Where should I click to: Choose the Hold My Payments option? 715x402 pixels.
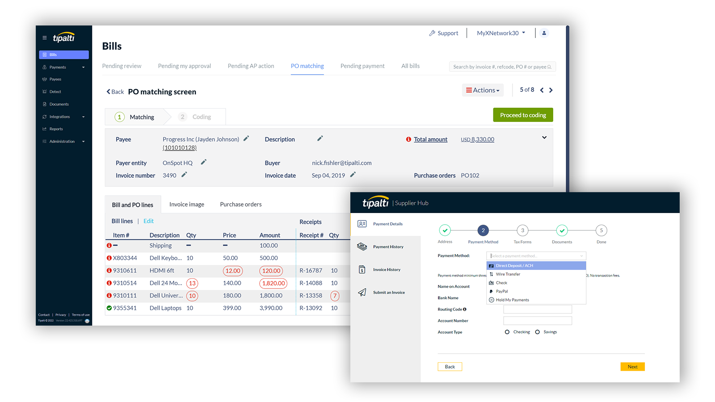coord(536,300)
